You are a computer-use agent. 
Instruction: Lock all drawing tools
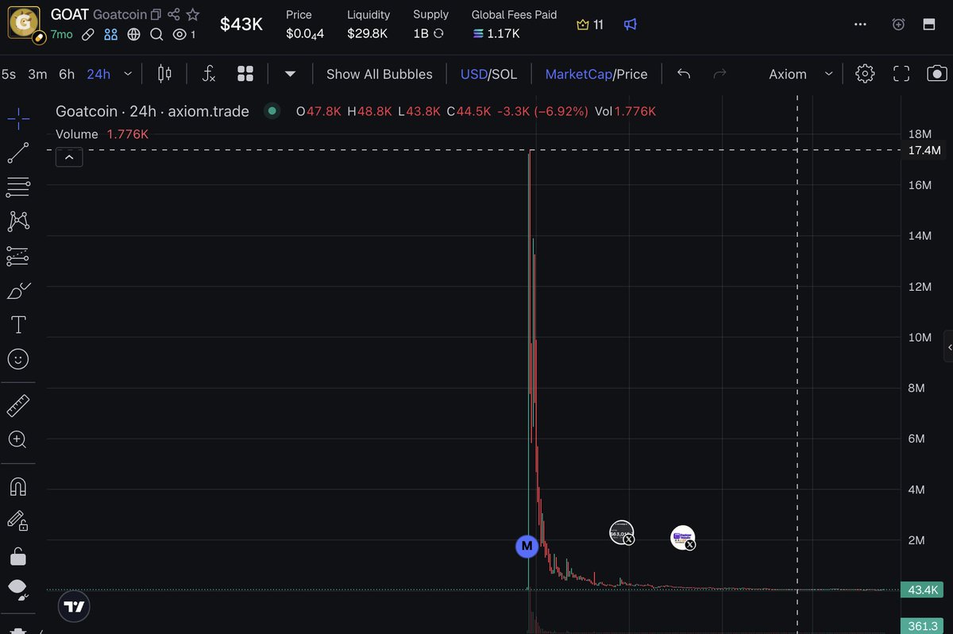click(x=18, y=555)
